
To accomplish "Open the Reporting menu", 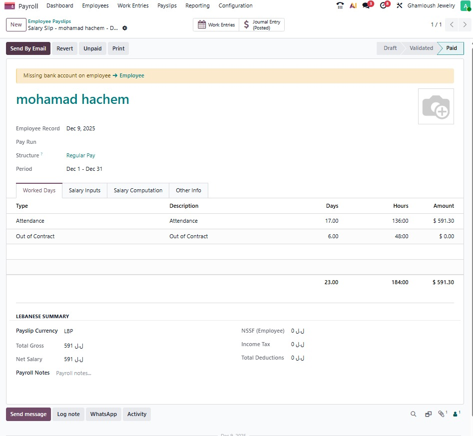I will tap(197, 6).
